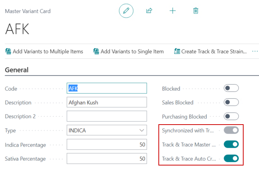
Task: Click the trash delete icon
Action: tap(196, 11)
